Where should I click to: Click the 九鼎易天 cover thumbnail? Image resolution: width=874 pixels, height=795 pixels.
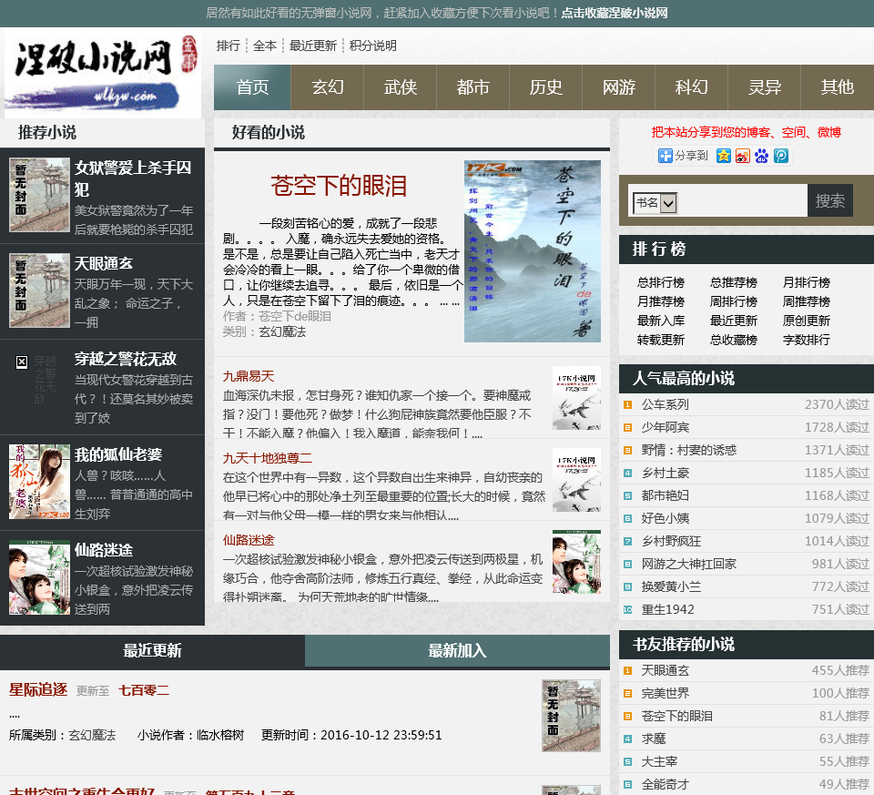coord(576,398)
